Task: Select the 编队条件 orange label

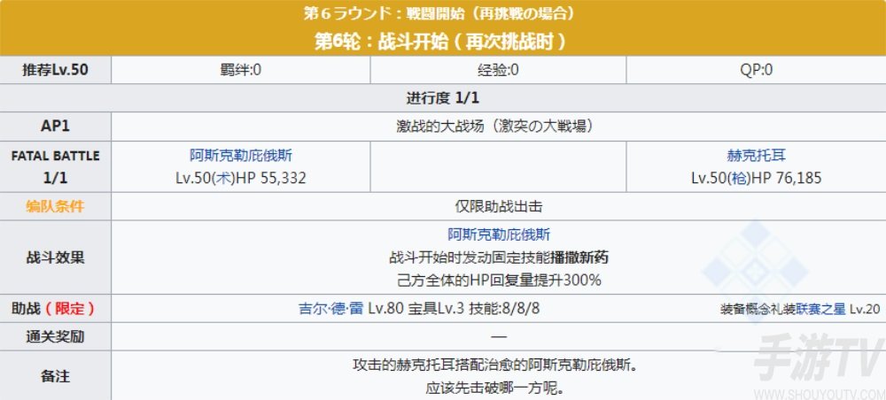Action: pos(55,206)
